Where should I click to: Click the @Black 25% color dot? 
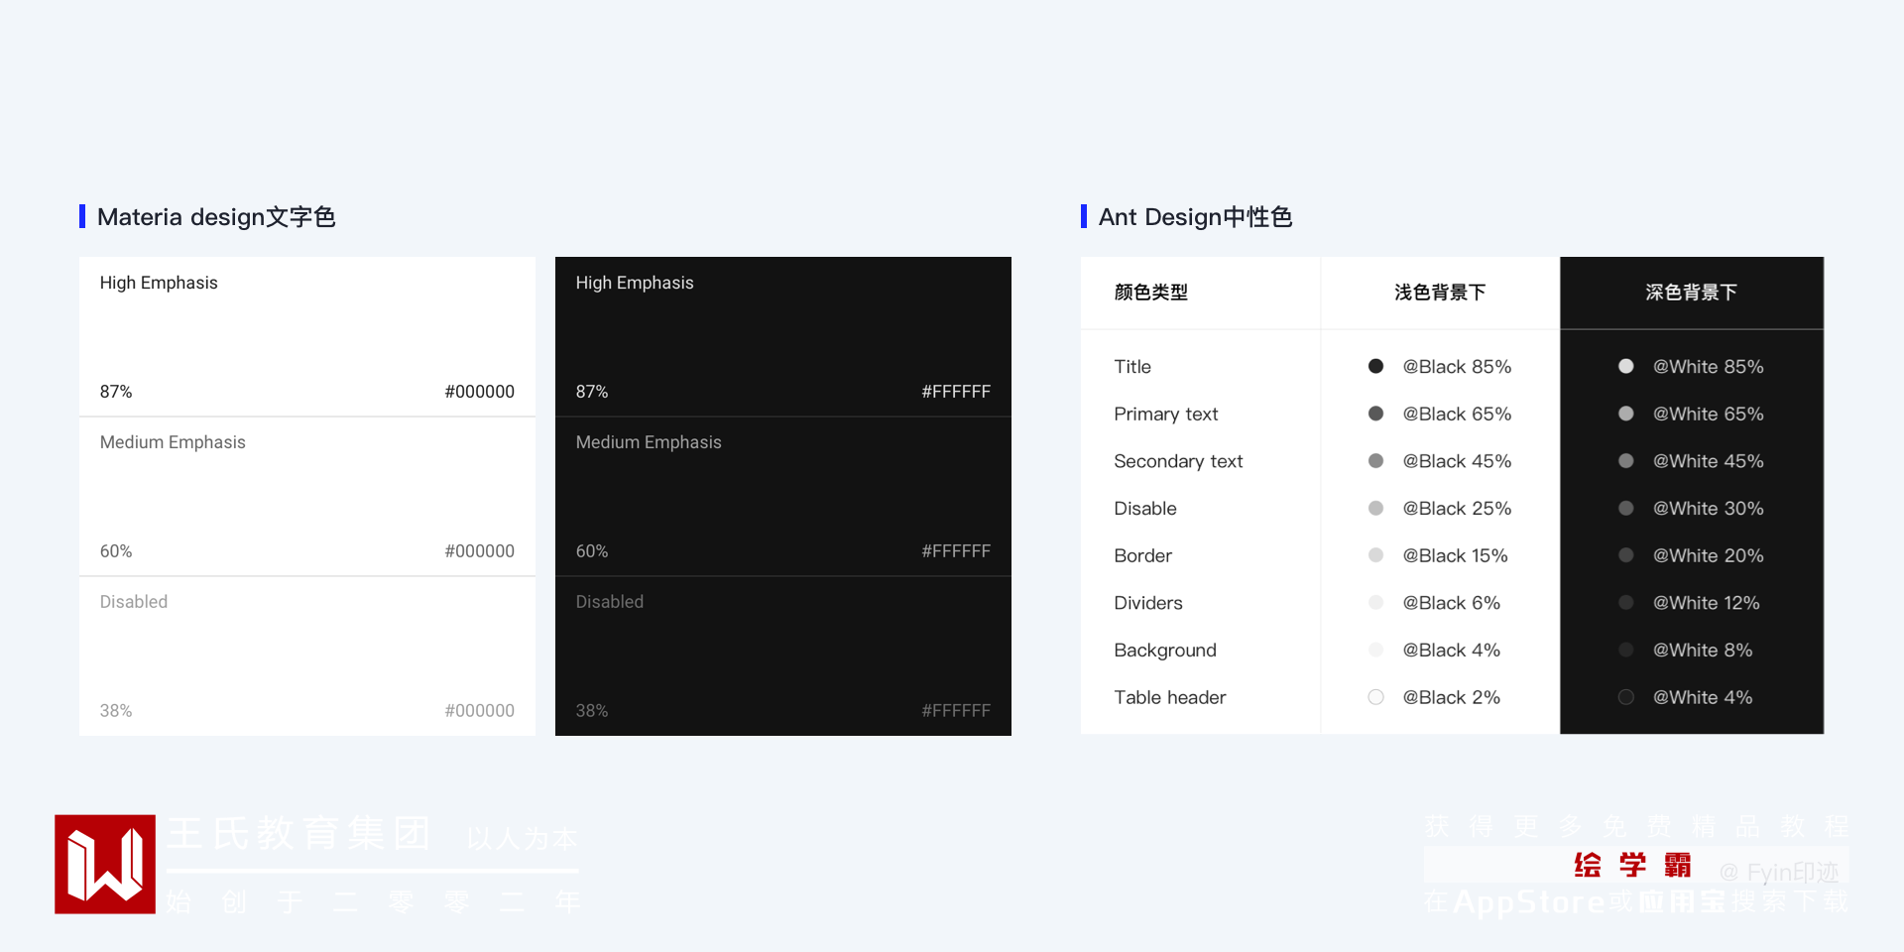point(1375,508)
